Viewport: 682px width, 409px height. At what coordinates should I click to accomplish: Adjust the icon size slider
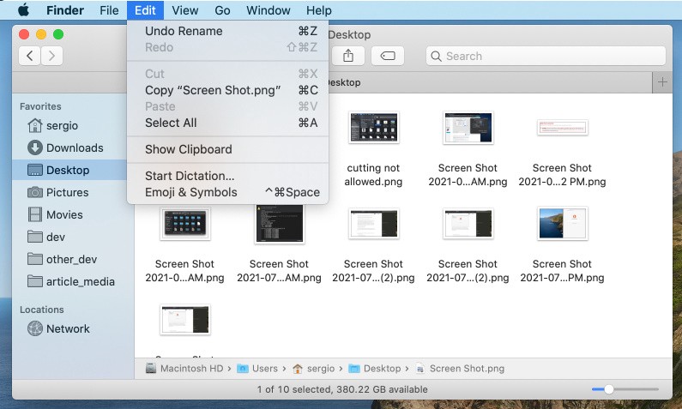point(608,389)
